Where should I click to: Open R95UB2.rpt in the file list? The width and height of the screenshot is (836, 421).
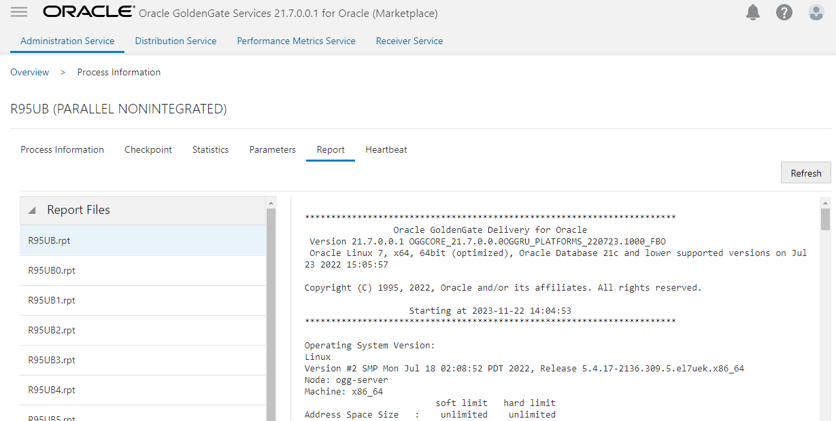(52, 330)
